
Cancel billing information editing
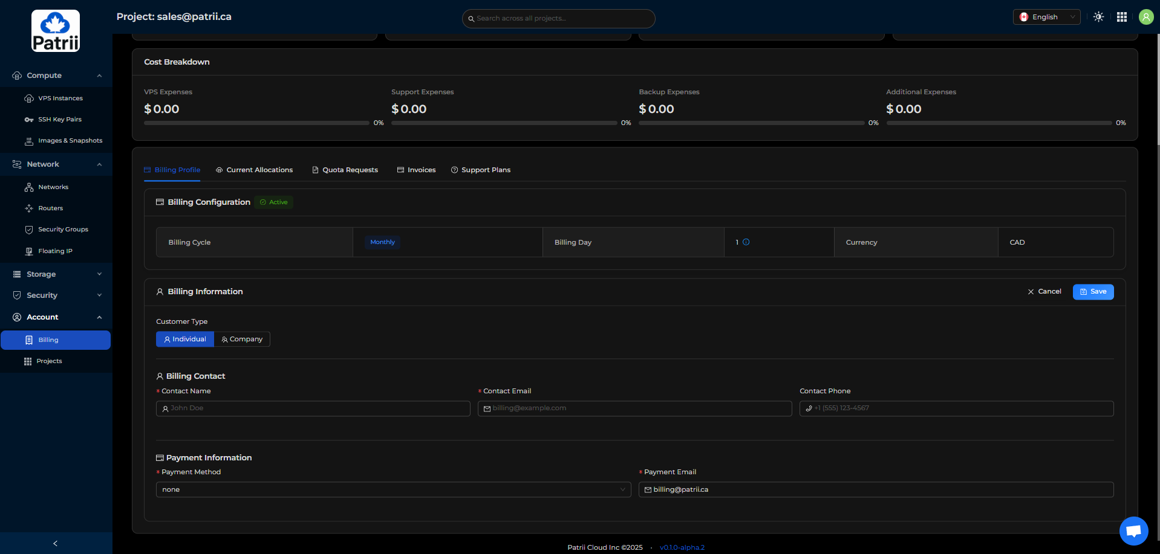click(x=1044, y=292)
